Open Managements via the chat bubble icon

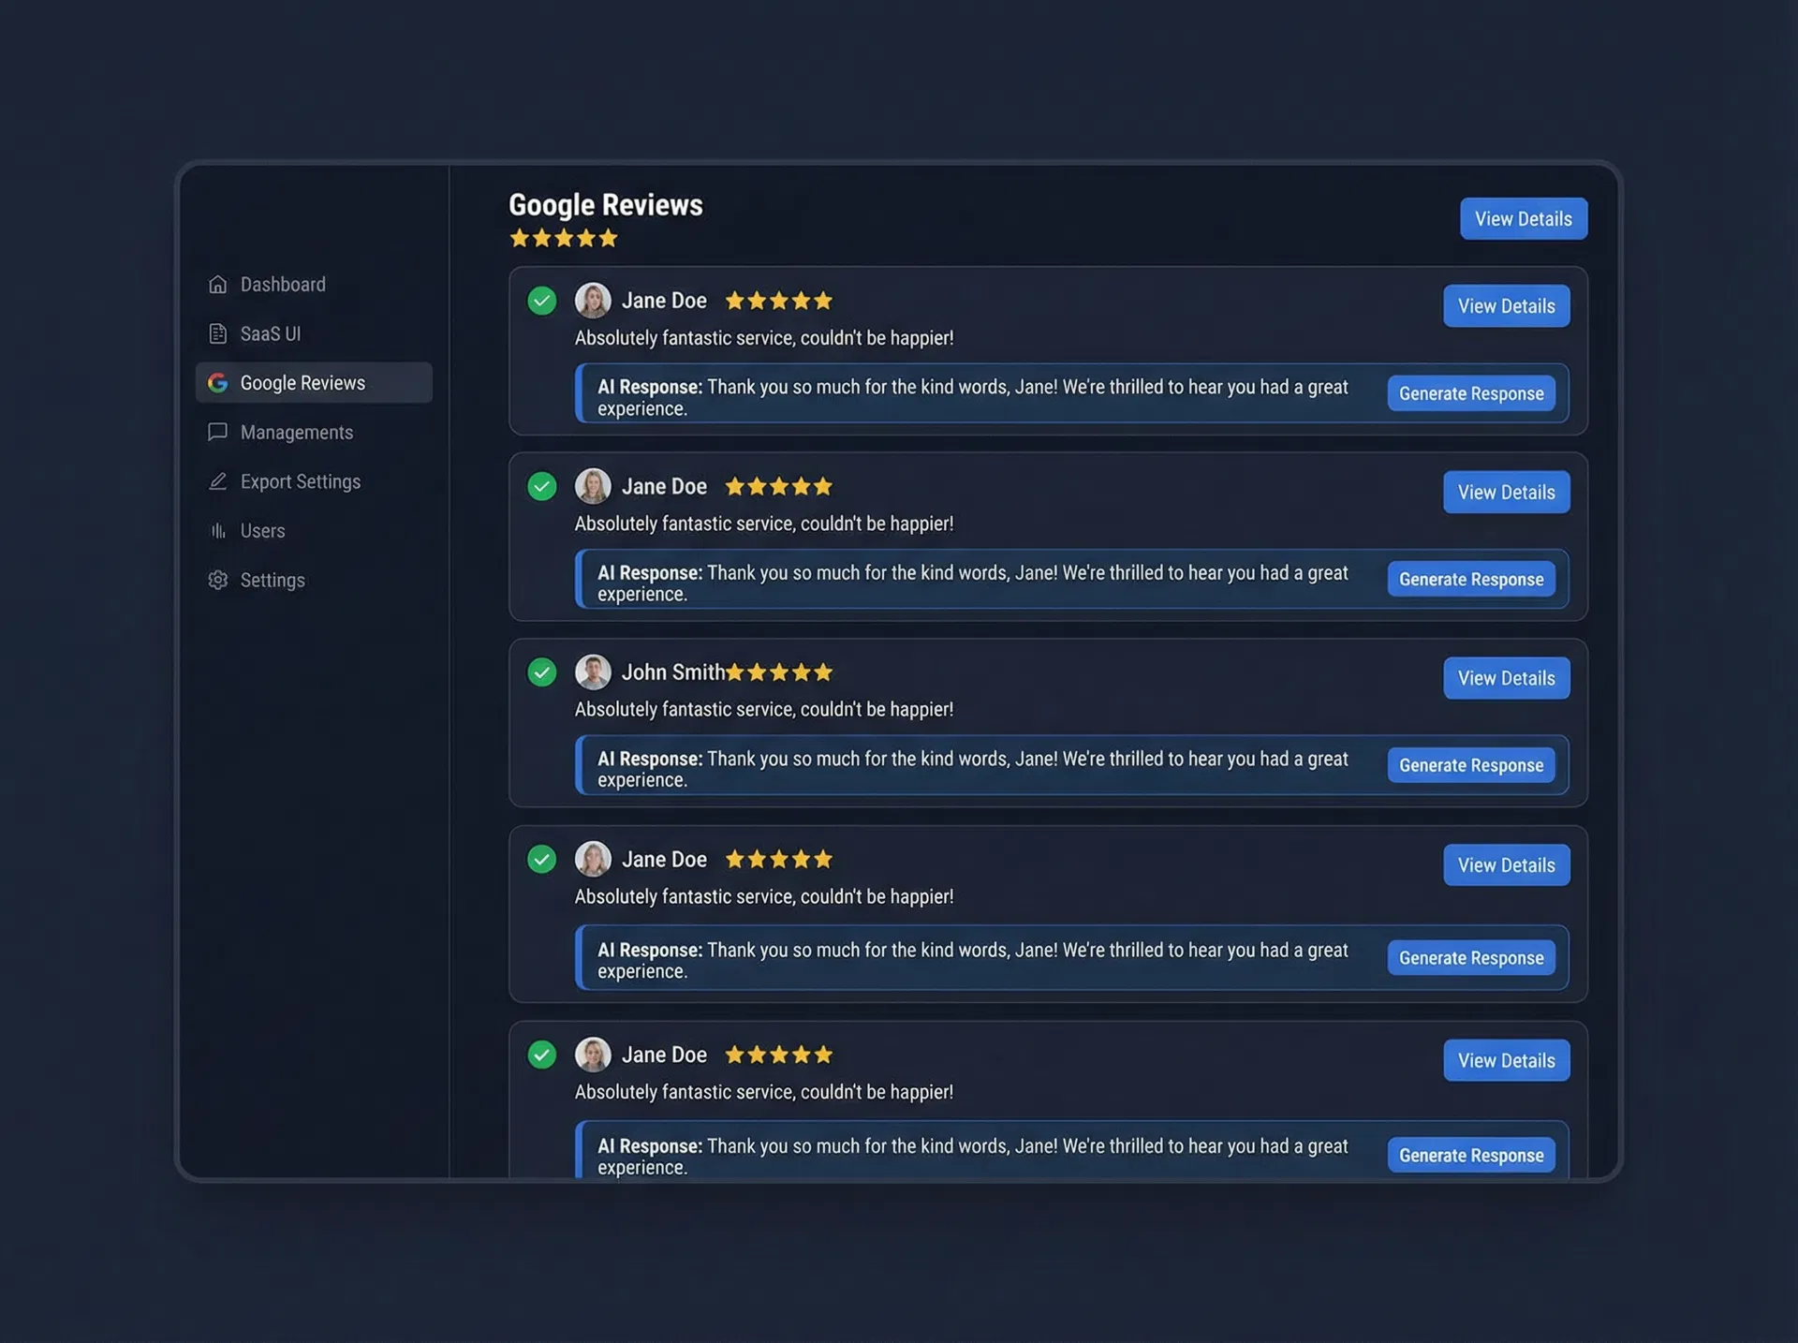pyautogui.click(x=217, y=432)
